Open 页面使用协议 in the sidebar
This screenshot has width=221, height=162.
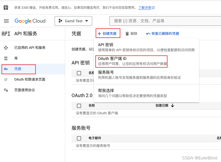coord(32,90)
